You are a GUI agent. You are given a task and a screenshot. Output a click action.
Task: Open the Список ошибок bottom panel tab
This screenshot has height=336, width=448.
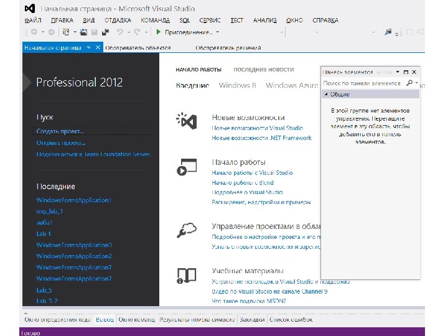pos(291,319)
